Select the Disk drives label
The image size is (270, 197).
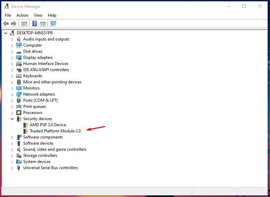(33, 51)
